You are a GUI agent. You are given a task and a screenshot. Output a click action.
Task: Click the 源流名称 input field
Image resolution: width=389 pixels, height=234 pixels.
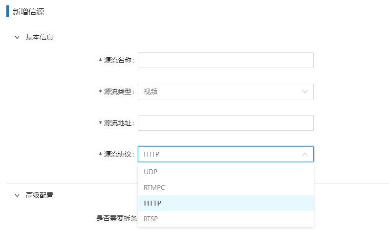tap(225, 60)
